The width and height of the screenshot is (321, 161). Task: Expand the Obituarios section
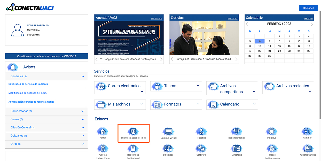click(83, 136)
